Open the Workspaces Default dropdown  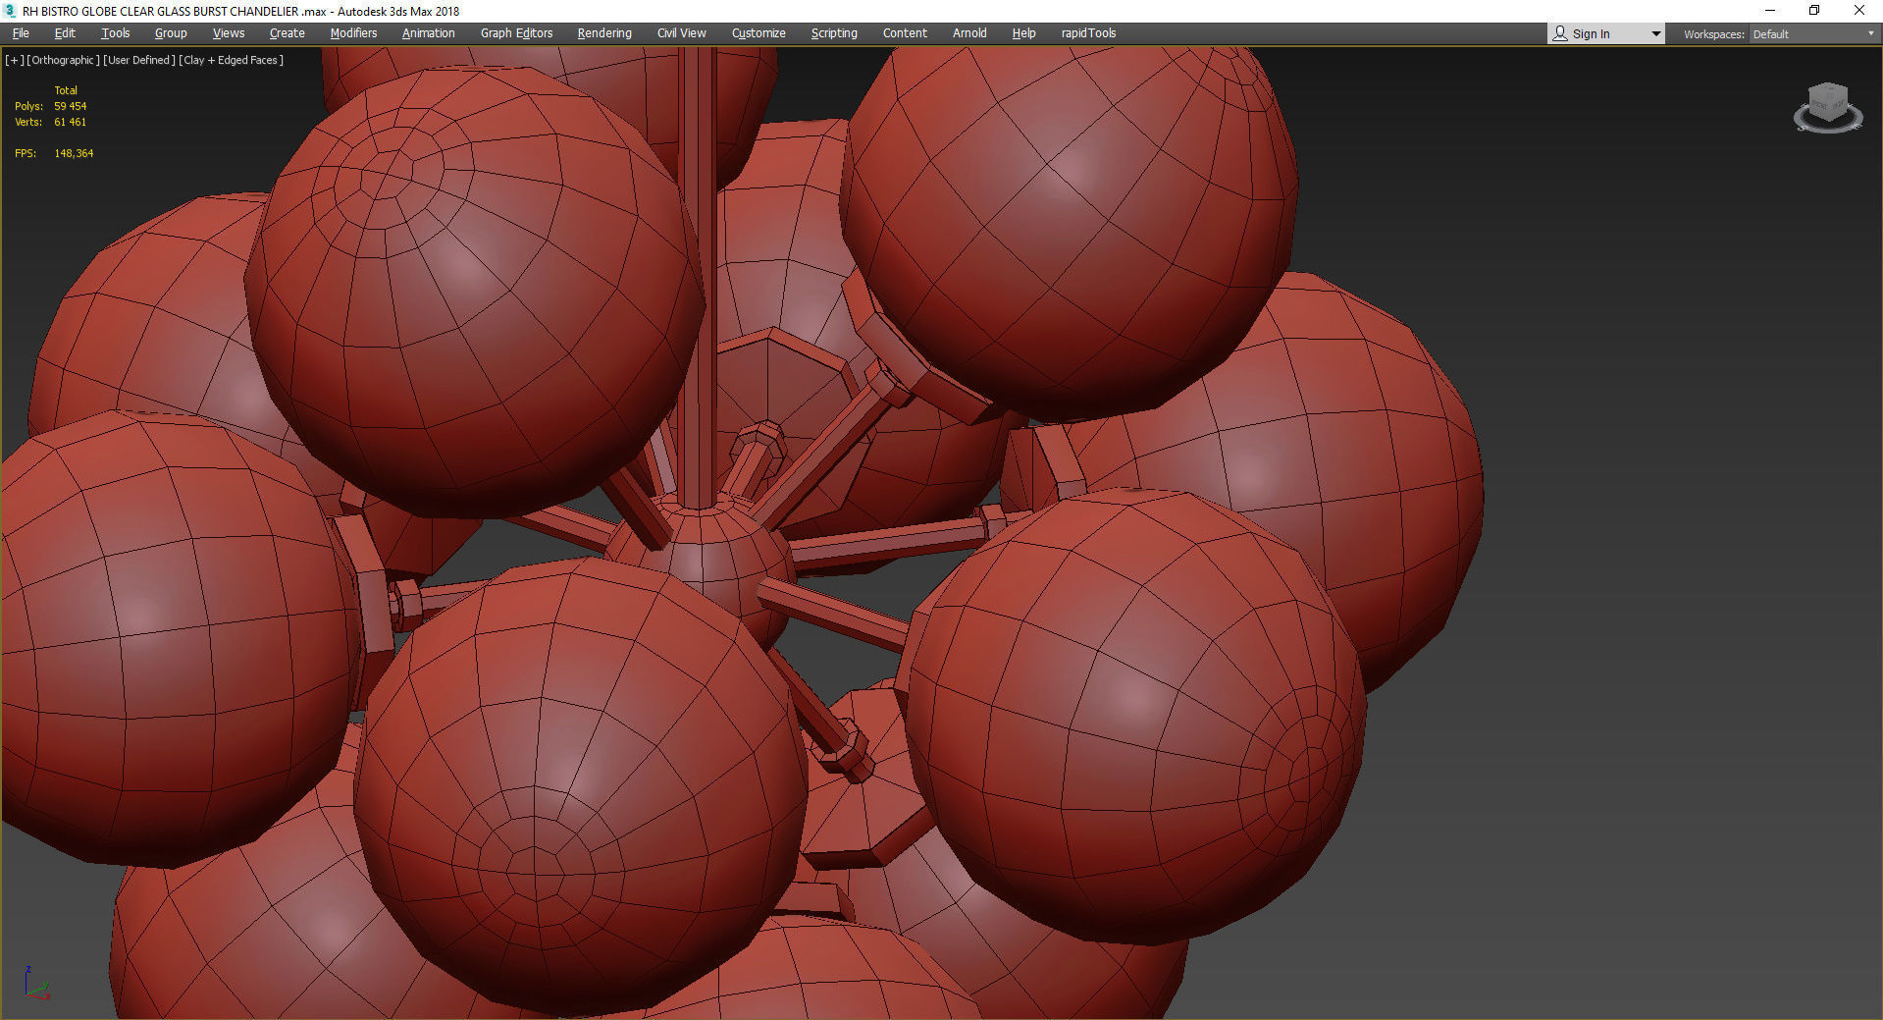tap(1813, 33)
